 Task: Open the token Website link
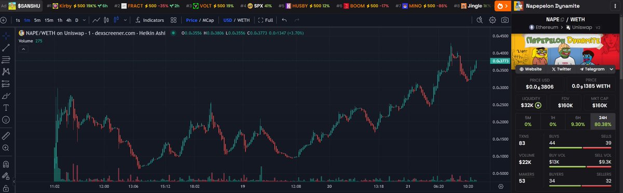tap(530, 69)
